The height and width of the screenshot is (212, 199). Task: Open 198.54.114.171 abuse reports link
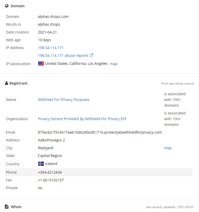pyautogui.click(x=63, y=56)
